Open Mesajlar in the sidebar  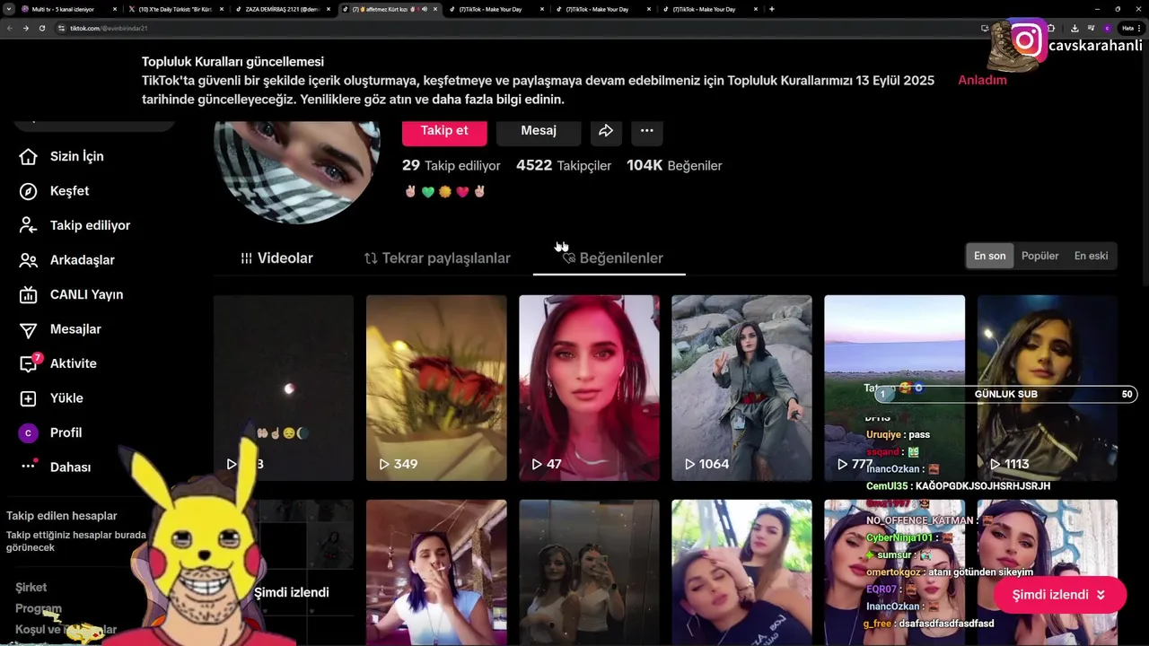tap(59, 329)
